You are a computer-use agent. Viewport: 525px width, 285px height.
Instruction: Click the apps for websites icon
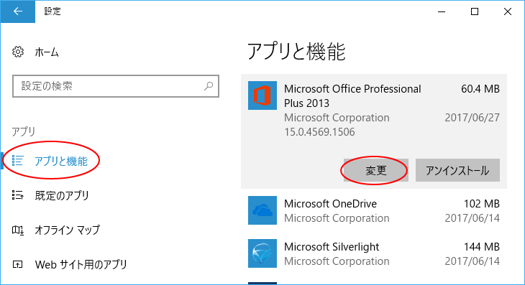tap(17, 265)
